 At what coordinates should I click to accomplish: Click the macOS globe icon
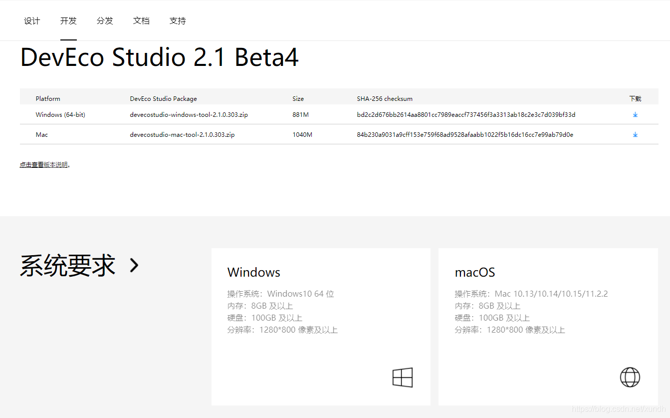click(630, 377)
